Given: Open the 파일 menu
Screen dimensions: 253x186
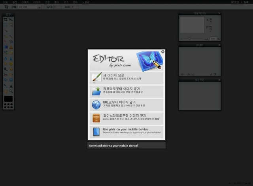Looking at the screenshot, I should pos(5,2).
